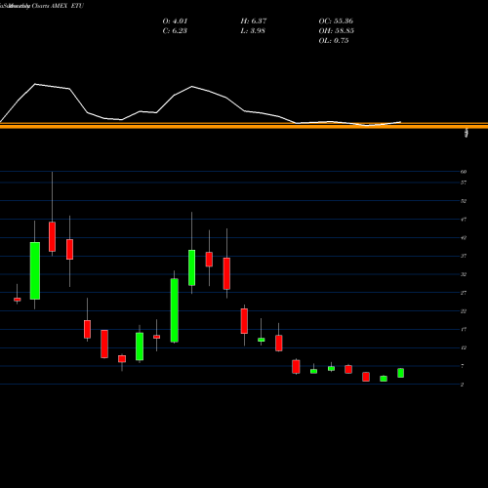The height and width of the screenshot is (488, 488).
Task: Click the 60 price axis label
Action: [x=464, y=172]
